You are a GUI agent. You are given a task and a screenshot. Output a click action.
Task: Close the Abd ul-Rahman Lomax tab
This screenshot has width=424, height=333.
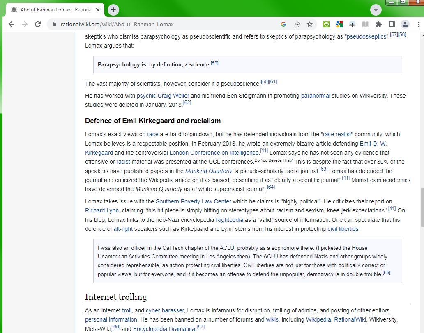[98, 10]
